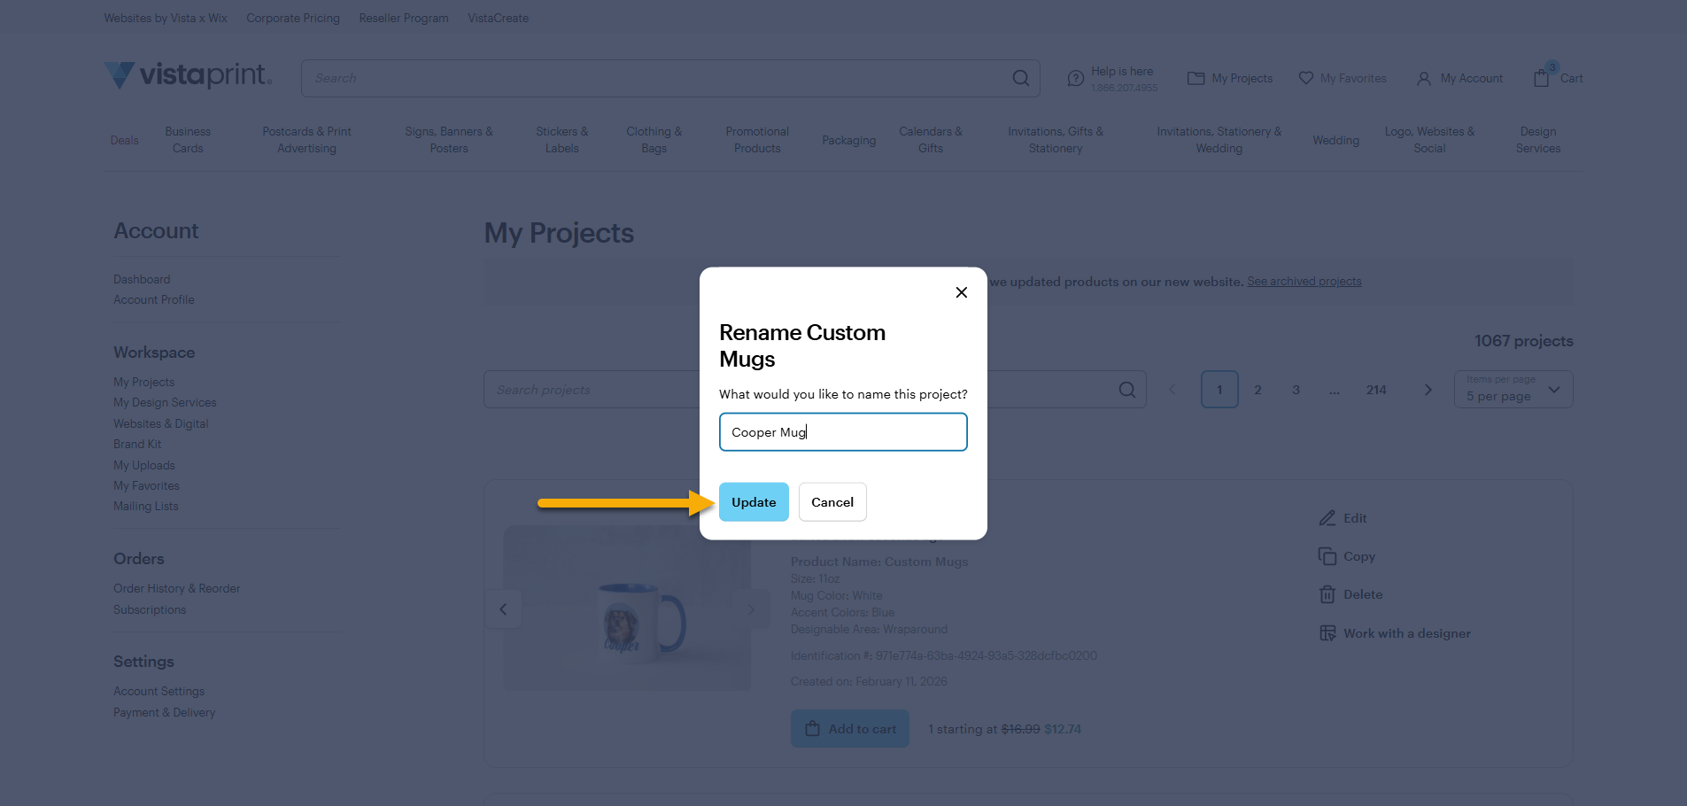Click the project search magnifier icon

point(1126,390)
